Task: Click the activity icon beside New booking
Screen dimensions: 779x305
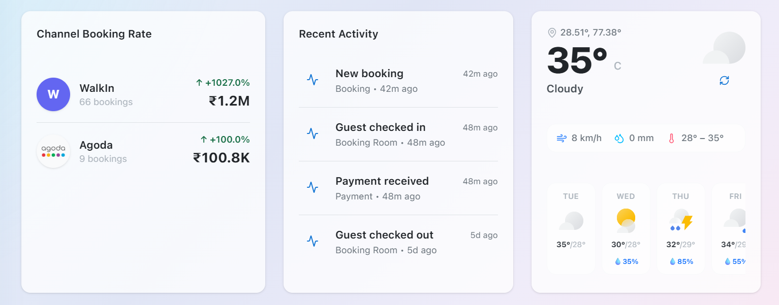Action: click(313, 80)
